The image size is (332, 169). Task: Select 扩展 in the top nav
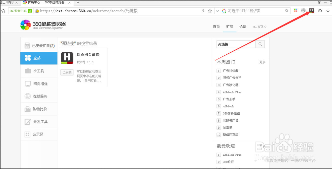(229, 27)
